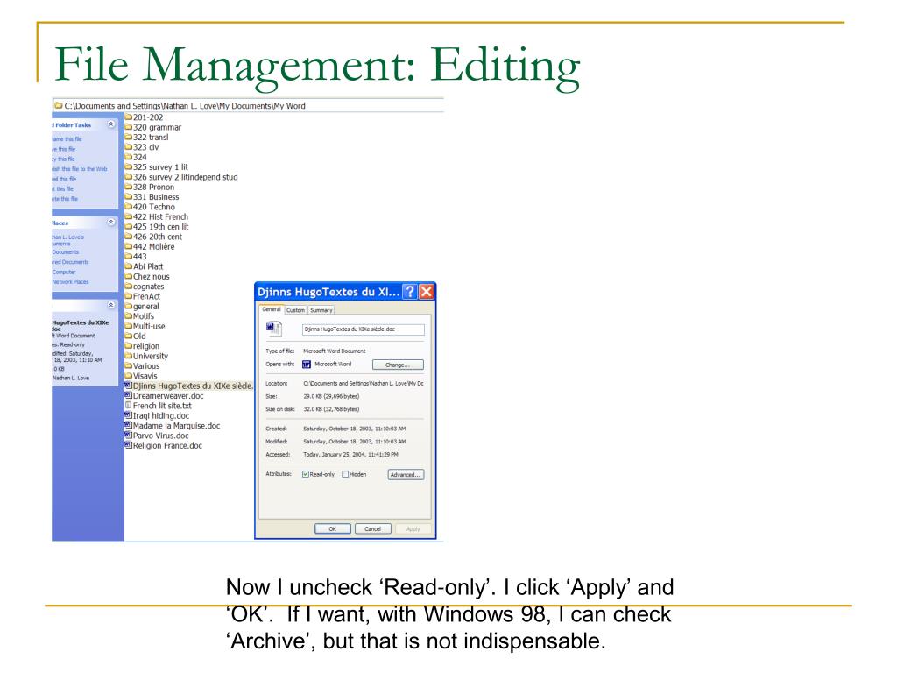Click the Motifs folder icon
This screenshot has height=673, width=897.
pos(129,316)
